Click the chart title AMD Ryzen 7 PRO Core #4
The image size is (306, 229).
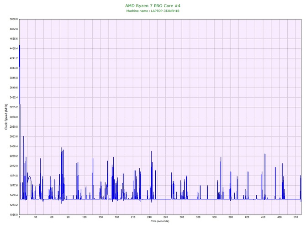(x=153, y=5)
